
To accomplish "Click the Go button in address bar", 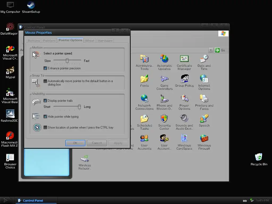I will (220, 50).
